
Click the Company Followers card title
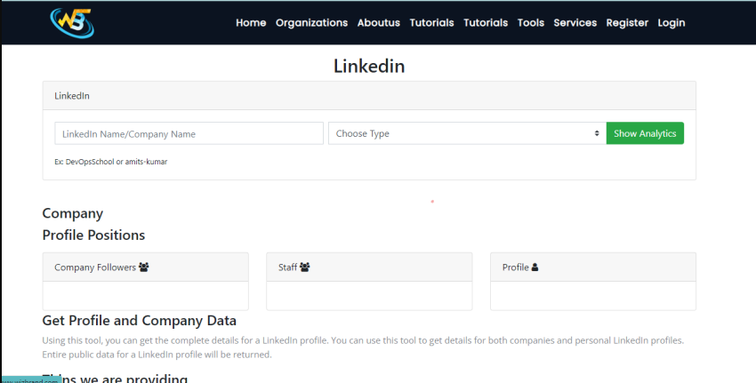coord(95,267)
